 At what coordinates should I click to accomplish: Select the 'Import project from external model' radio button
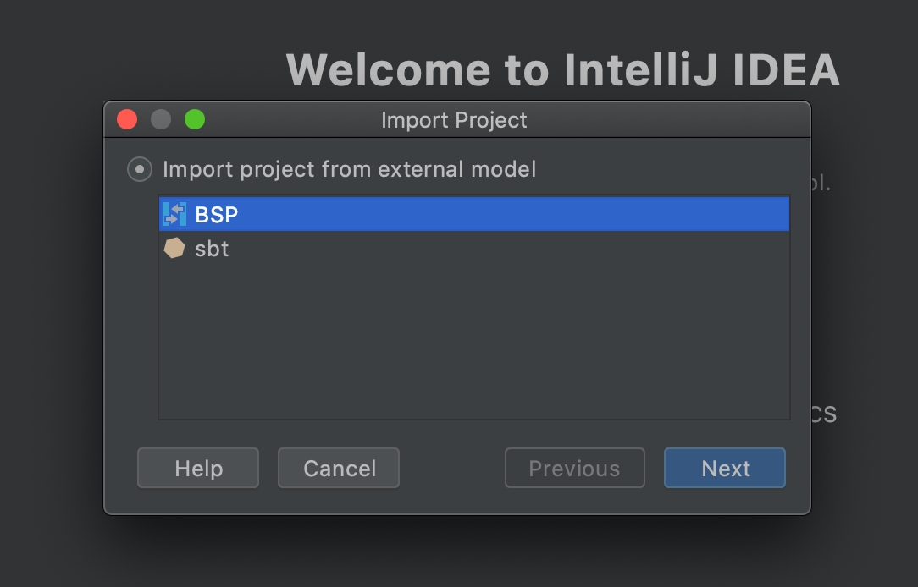pos(140,169)
